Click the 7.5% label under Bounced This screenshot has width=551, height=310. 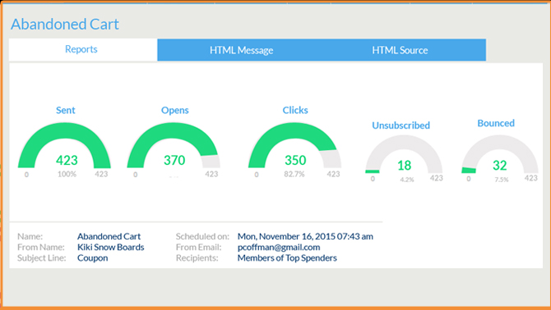click(x=502, y=180)
